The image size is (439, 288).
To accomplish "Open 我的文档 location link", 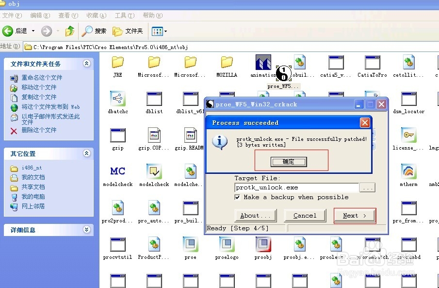I will [x=33, y=177].
